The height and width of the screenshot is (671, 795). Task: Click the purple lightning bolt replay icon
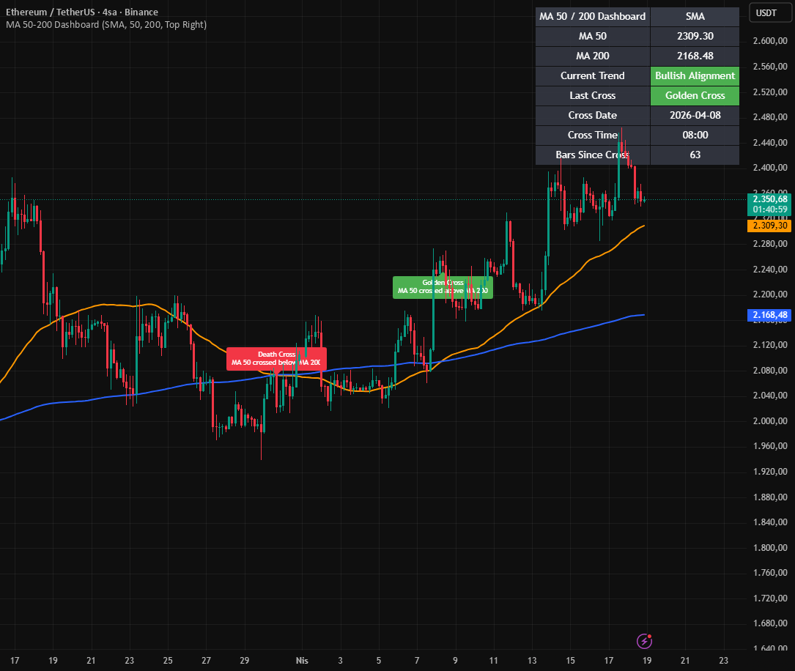pos(644,641)
